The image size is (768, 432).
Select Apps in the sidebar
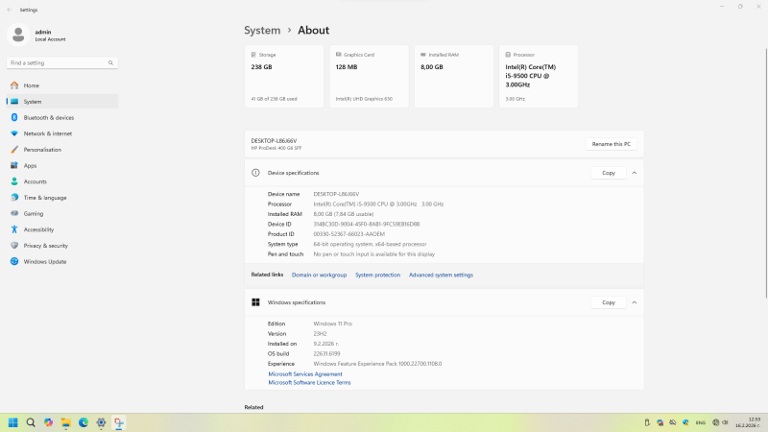31,165
